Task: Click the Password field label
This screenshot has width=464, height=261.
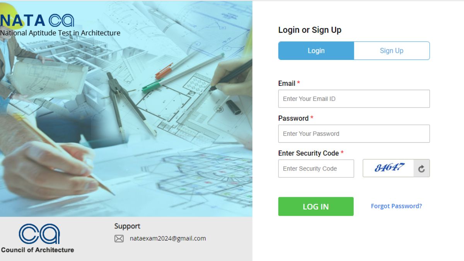Action: [x=293, y=118]
